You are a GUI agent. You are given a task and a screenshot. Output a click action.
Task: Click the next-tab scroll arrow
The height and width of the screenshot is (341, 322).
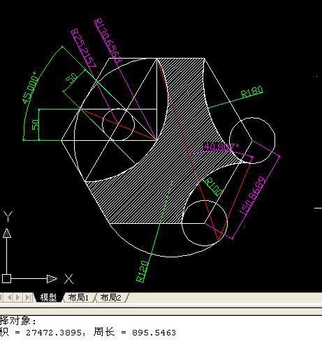(17, 297)
